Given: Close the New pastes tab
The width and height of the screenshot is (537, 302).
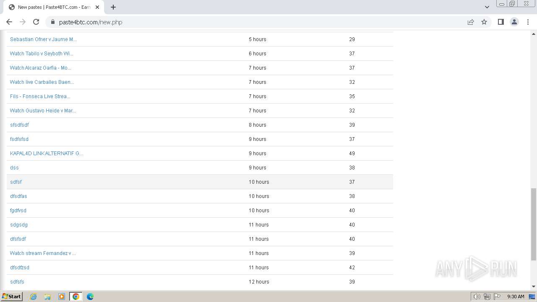Looking at the screenshot, I should (97, 7).
